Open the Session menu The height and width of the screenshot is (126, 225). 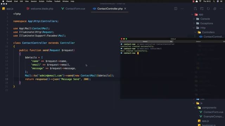coord(34,1)
